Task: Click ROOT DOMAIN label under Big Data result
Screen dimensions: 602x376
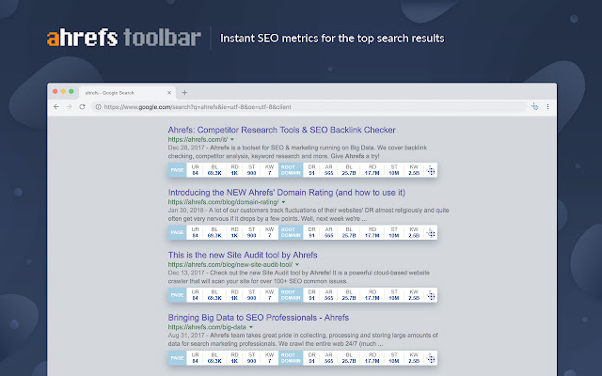Action: click(291, 358)
